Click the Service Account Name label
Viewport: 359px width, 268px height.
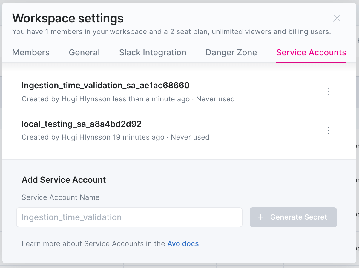pos(61,197)
